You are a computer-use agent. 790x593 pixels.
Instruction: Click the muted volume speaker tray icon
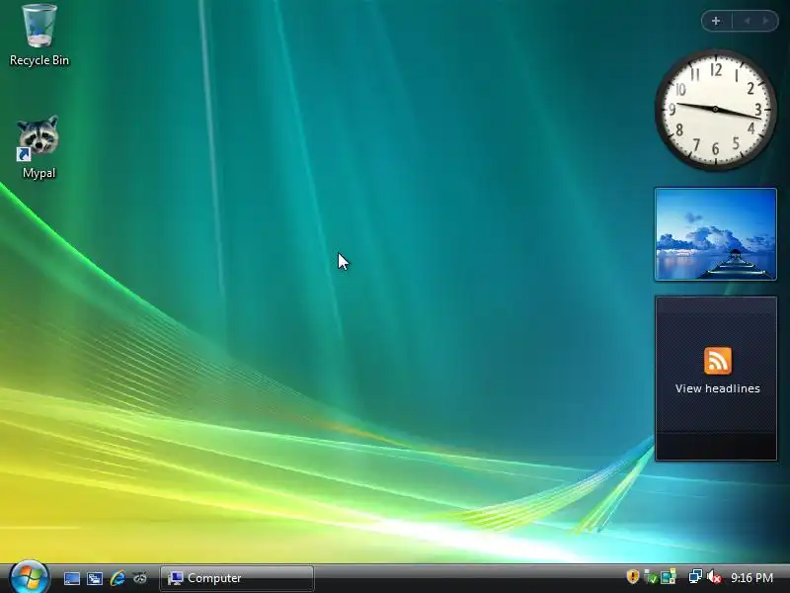[713, 577]
